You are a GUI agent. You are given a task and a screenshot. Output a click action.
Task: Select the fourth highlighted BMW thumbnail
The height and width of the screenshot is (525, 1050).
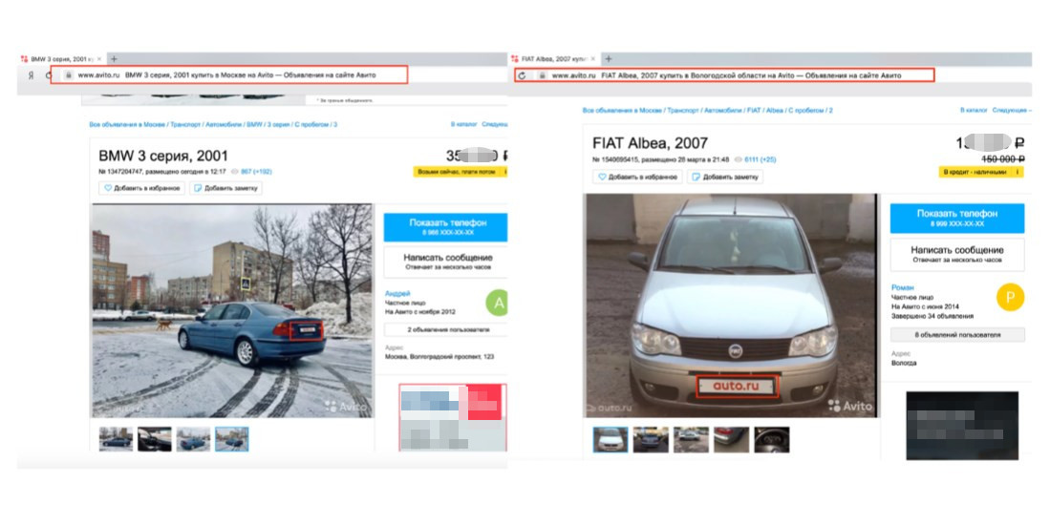[x=232, y=439]
